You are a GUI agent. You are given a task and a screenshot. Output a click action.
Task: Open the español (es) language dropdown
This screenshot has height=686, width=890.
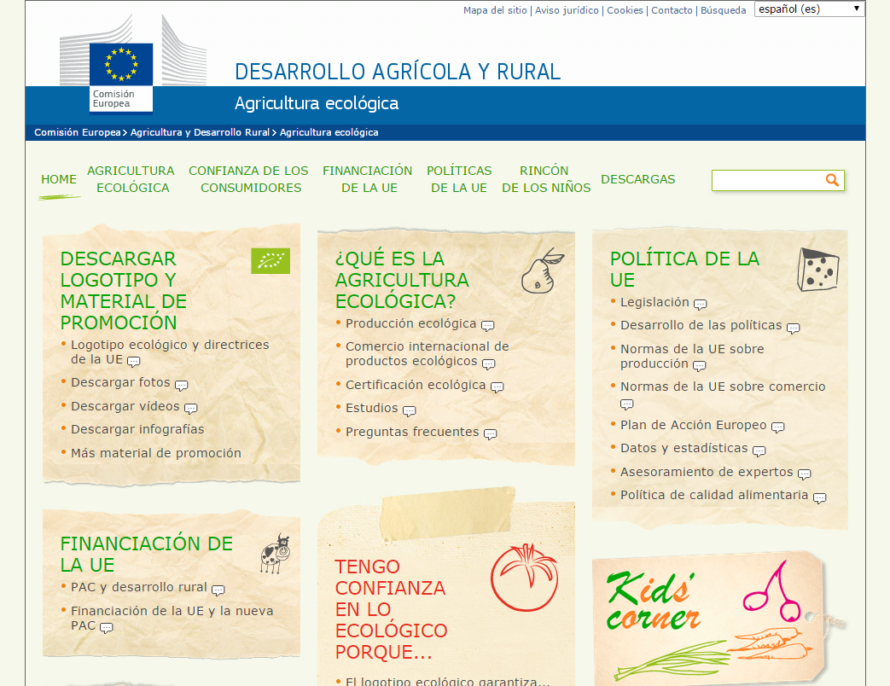tap(809, 9)
